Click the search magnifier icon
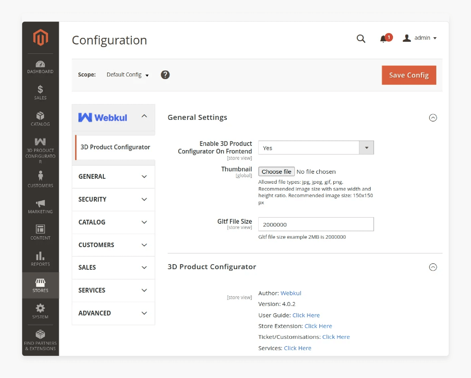This screenshot has width=471, height=378. pyautogui.click(x=361, y=39)
